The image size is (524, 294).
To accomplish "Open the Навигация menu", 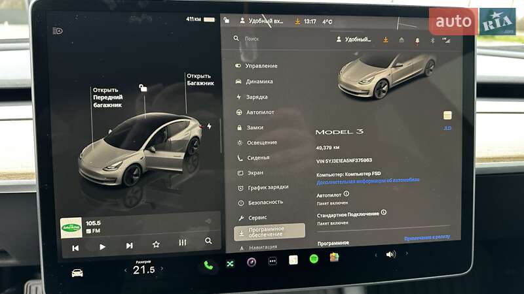I will 258,248.
